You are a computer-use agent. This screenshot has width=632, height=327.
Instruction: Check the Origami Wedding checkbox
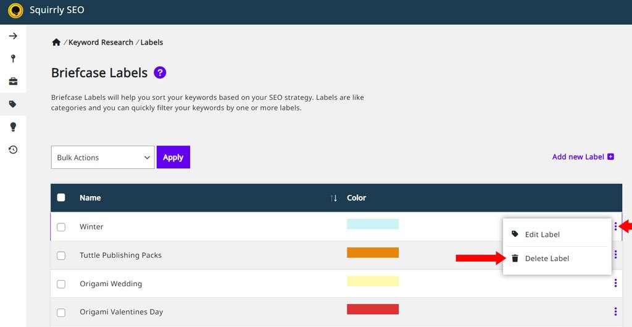pos(61,284)
